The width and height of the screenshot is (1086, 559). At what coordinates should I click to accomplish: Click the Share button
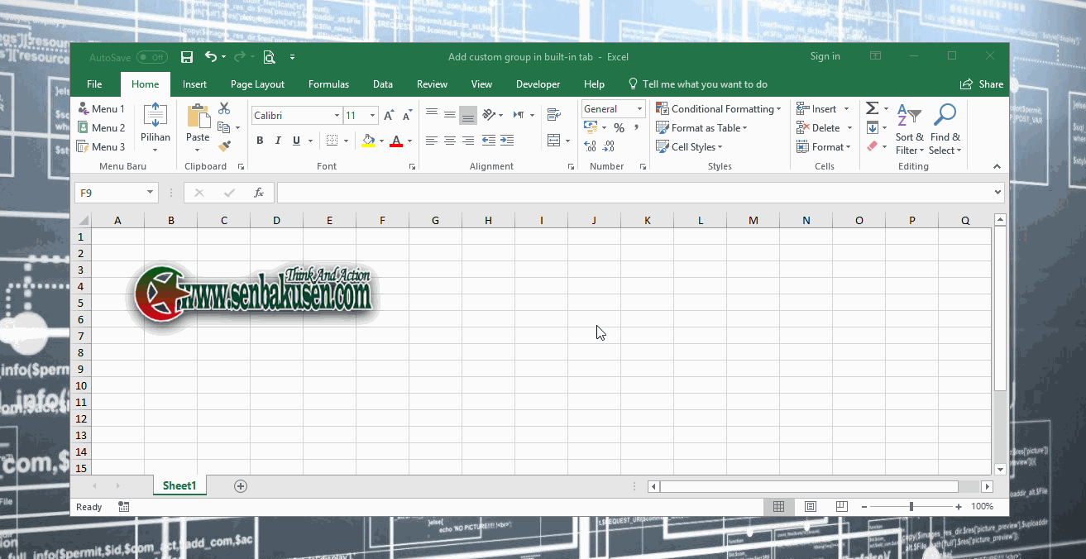click(982, 84)
